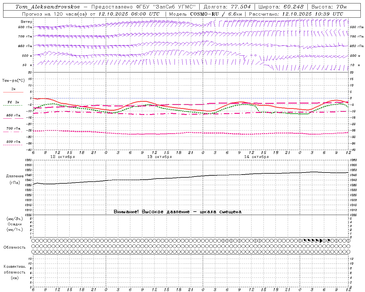
Task: Click the 'Давление' pressure panel label
Action: pyautogui.click(x=15, y=176)
